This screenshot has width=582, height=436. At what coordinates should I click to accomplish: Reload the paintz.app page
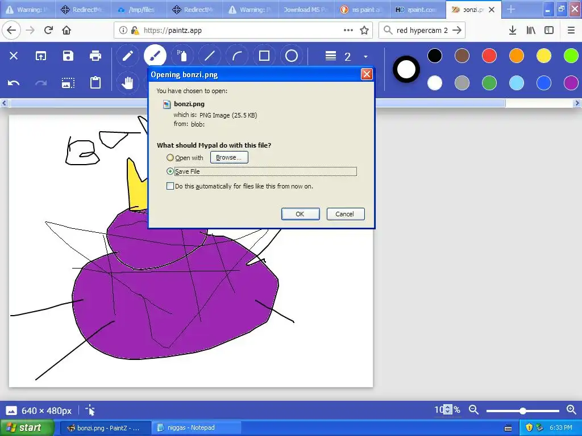pyautogui.click(x=49, y=31)
